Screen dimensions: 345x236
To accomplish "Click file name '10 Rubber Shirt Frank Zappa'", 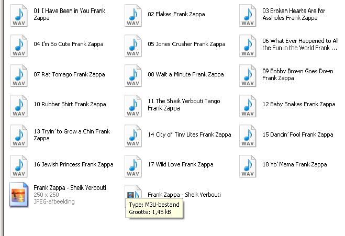I will point(70,104).
